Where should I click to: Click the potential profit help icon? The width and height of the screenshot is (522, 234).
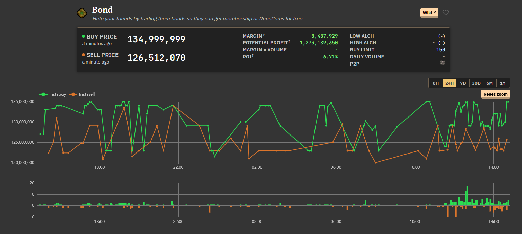289,42
